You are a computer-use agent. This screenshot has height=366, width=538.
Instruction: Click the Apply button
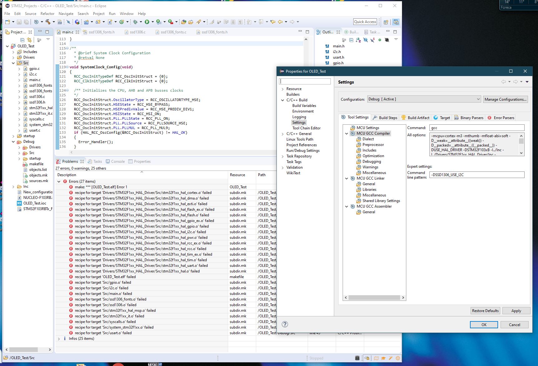click(x=516, y=311)
